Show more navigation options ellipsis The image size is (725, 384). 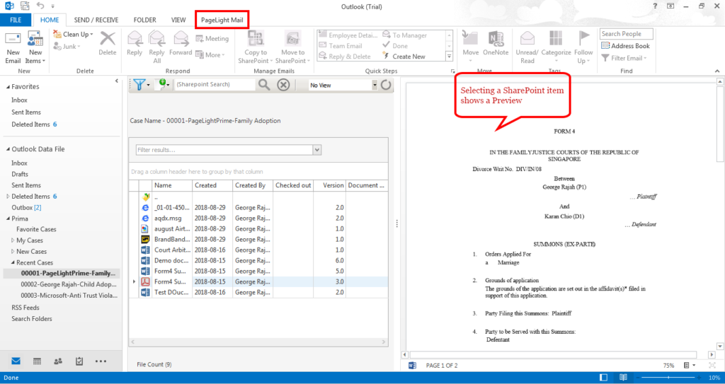101,361
